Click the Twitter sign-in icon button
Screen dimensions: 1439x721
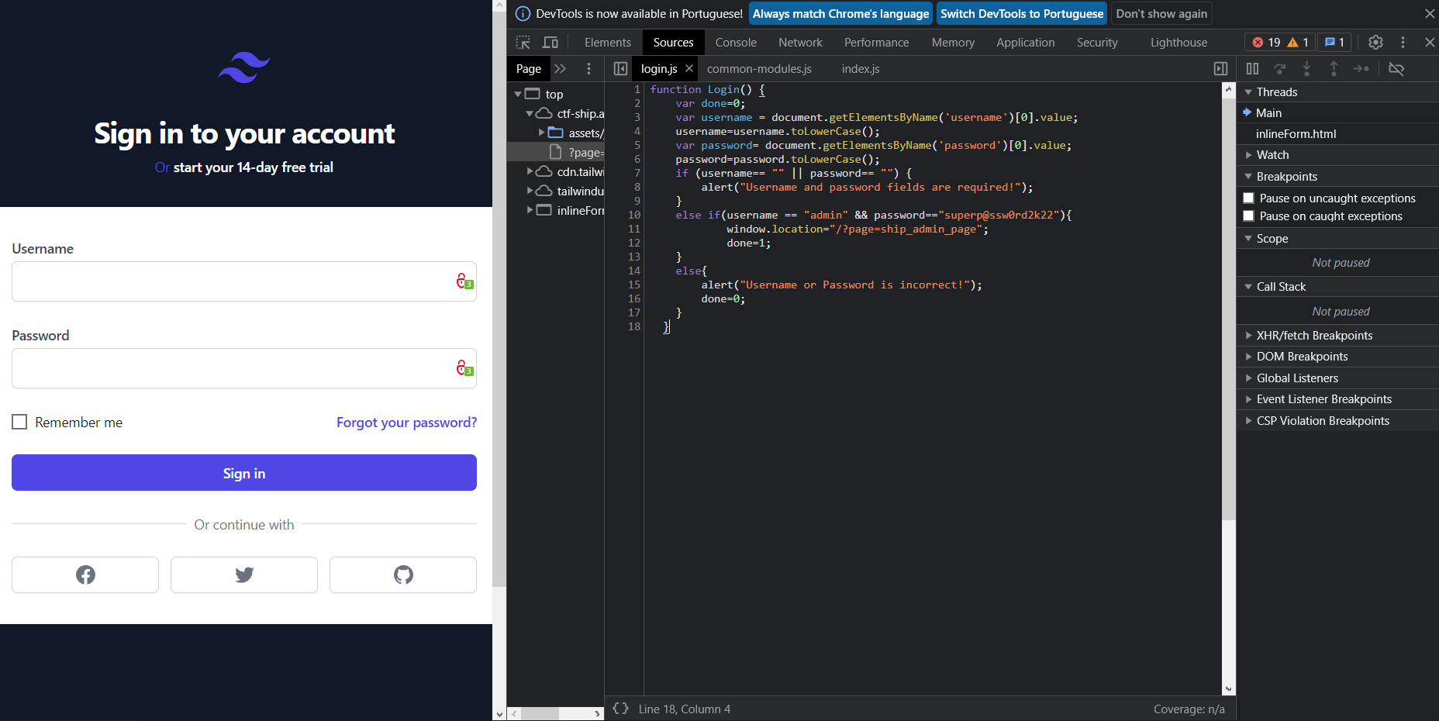(244, 574)
